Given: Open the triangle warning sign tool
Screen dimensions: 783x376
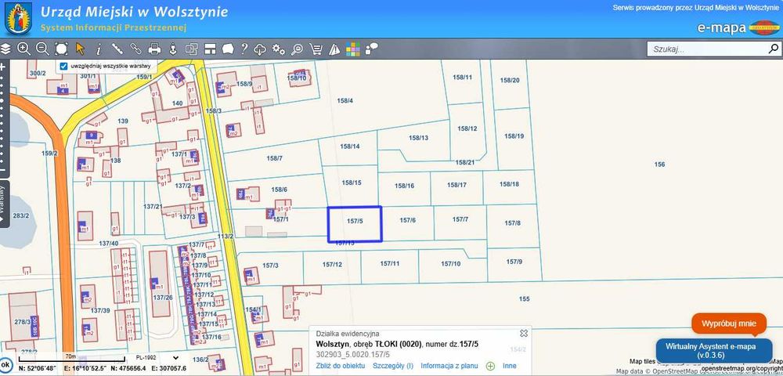Looking at the screenshot, I should click(334, 49).
